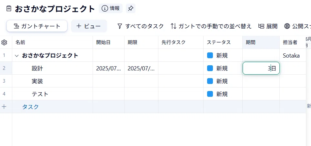This screenshot has width=311, height=146.
Task: Open the すべてのタスク filter
Action: click(x=140, y=26)
